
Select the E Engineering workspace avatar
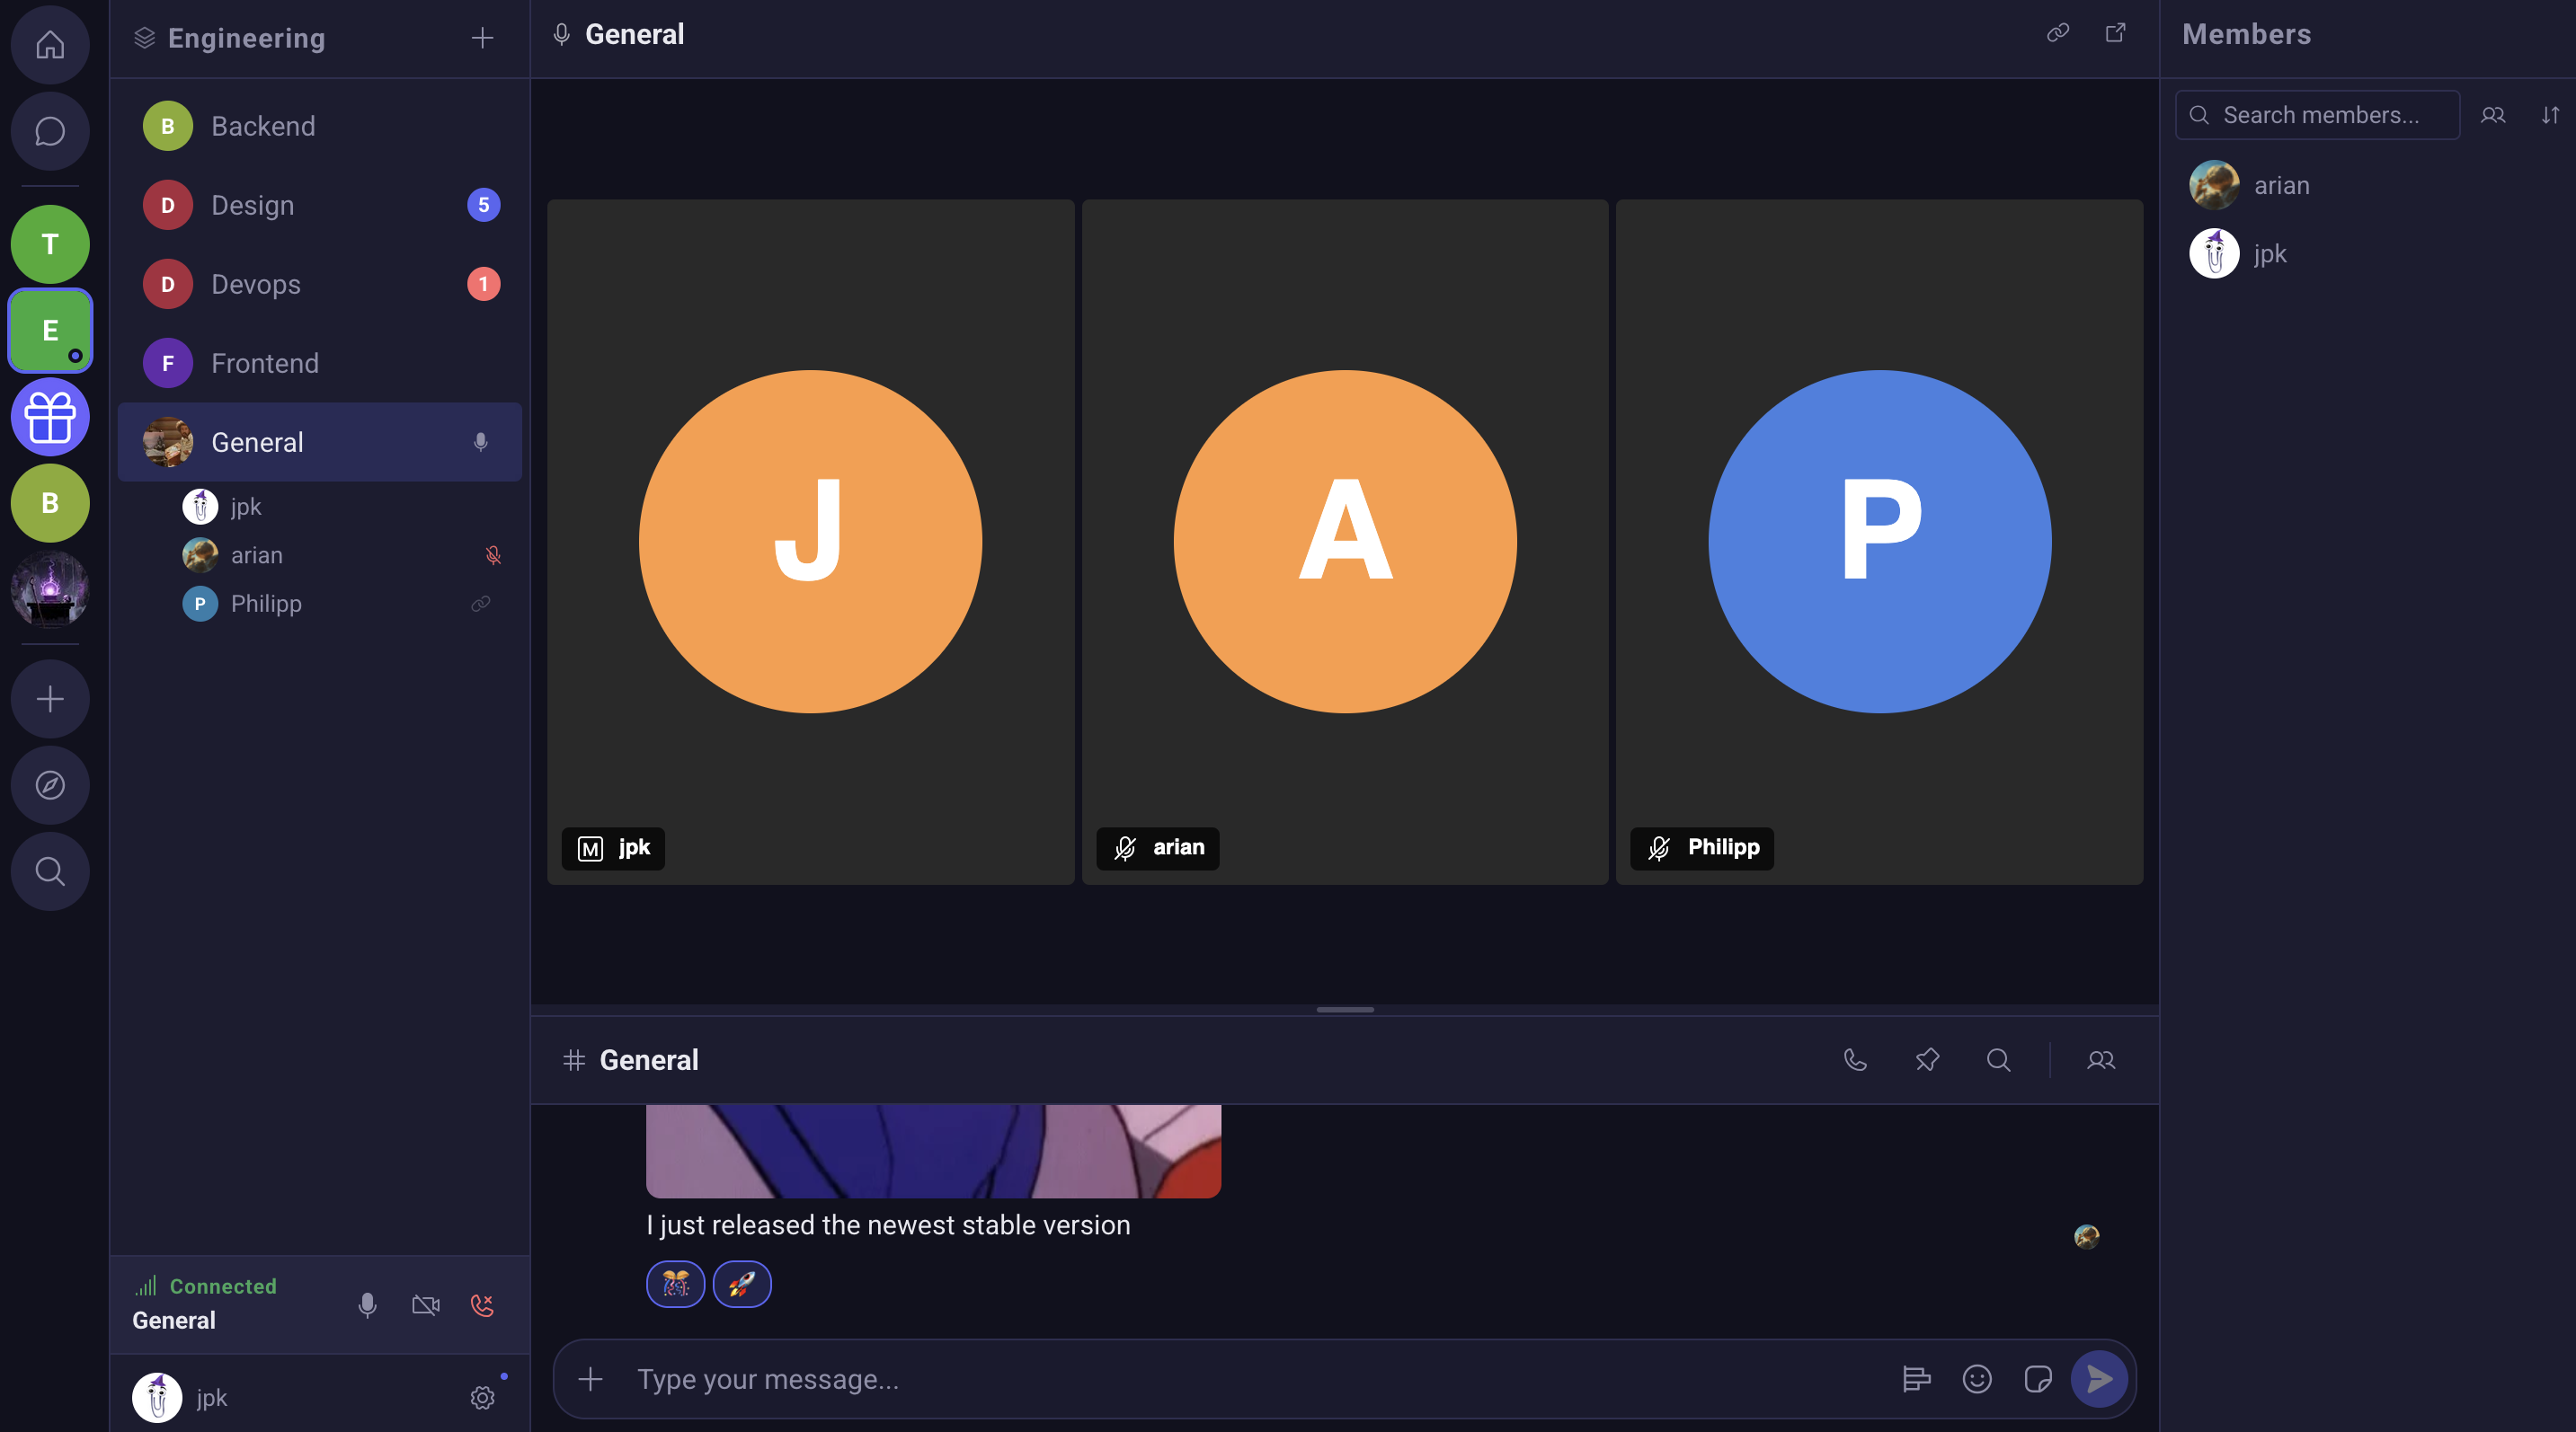50,330
